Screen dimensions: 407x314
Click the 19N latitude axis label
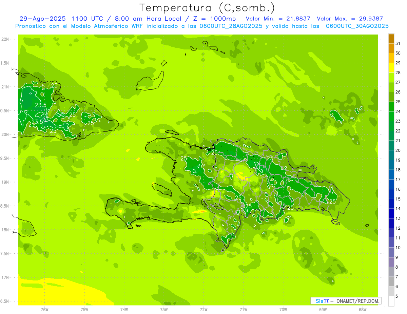5,182
